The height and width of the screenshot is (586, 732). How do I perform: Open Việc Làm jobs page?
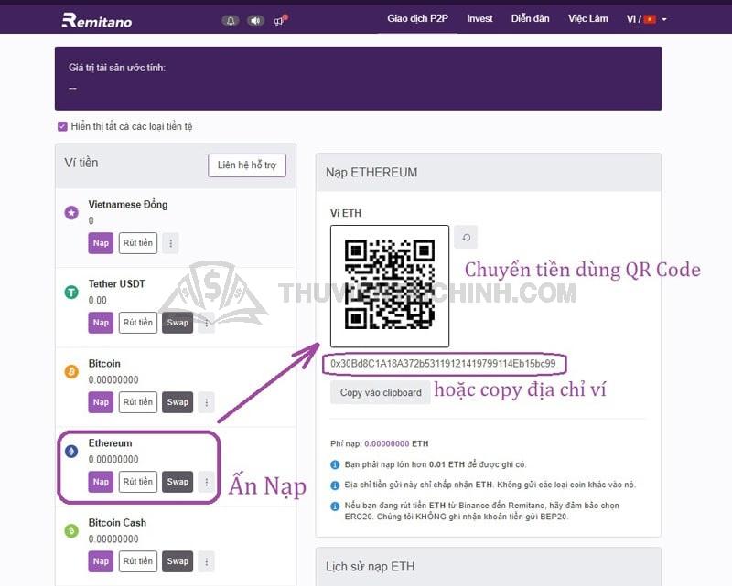click(x=587, y=18)
